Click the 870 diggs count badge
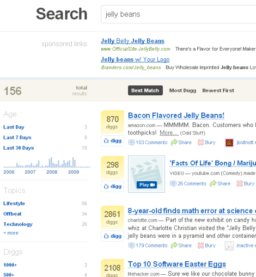The image size is (256, 277). coord(112,122)
